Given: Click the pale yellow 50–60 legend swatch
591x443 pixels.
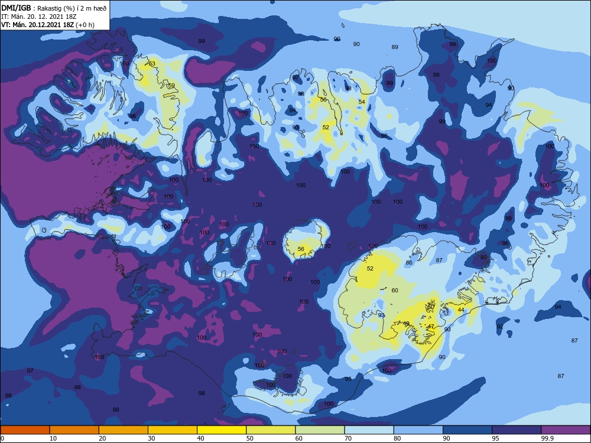Looking at the screenshot, I should pos(271,430).
